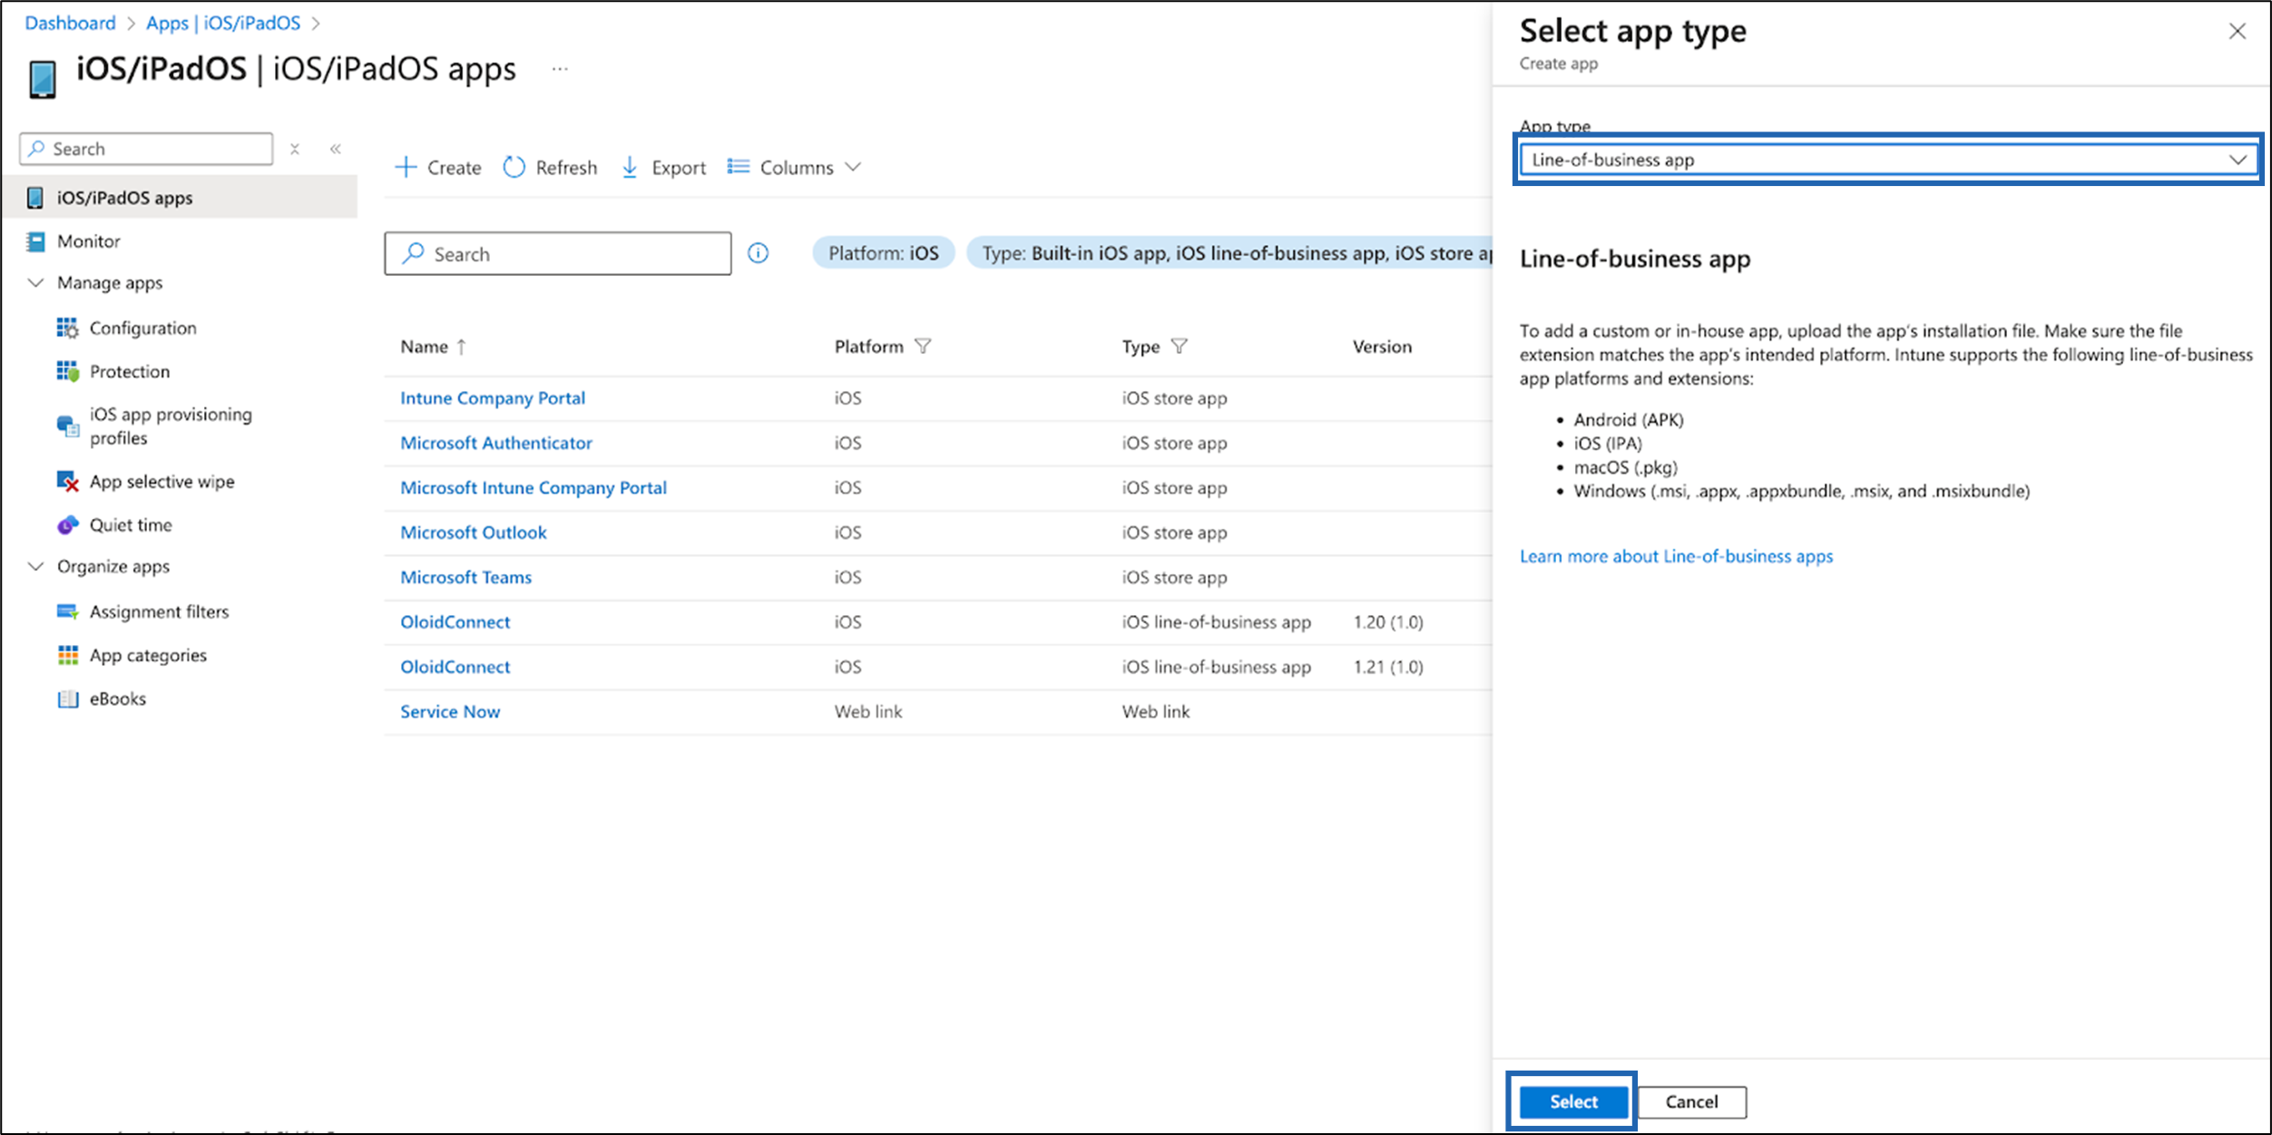The image size is (2272, 1135).
Task: Click the 1.21 (1.0) version cell
Action: click(x=1388, y=667)
